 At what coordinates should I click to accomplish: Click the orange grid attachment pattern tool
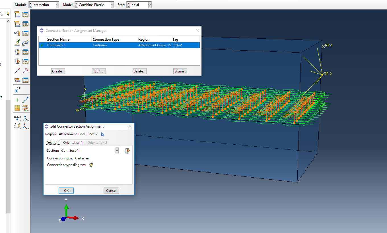click(17, 108)
